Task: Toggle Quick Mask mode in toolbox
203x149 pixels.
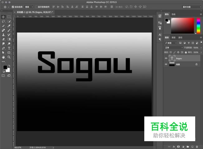Action: pos(3,76)
